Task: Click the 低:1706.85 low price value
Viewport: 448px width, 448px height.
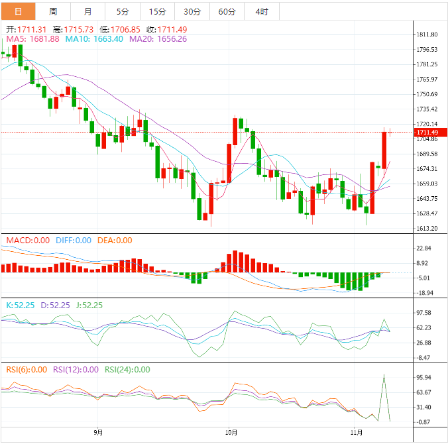Action: pyautogui.click(x=120, y=29)
